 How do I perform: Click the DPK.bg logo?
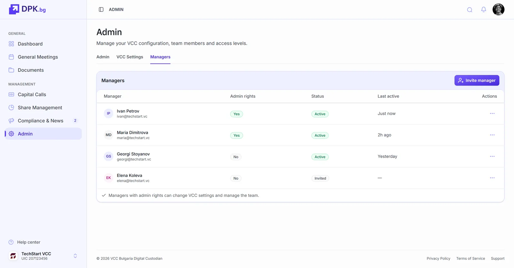click(x=27, y=9)
